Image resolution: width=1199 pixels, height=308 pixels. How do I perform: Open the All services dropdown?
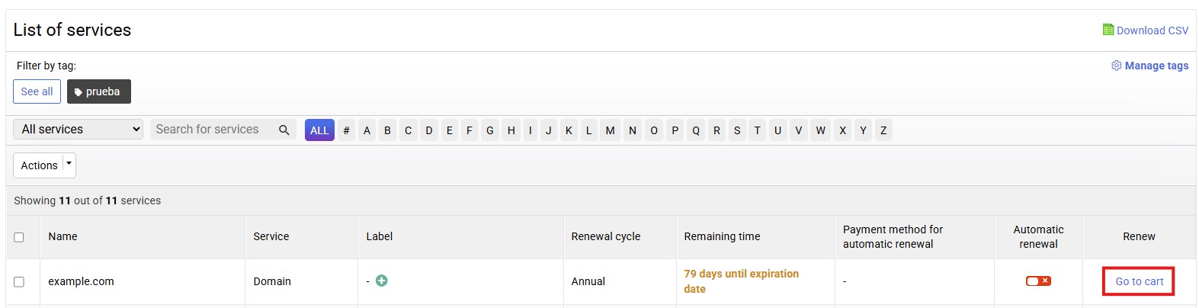click(78, 130)
